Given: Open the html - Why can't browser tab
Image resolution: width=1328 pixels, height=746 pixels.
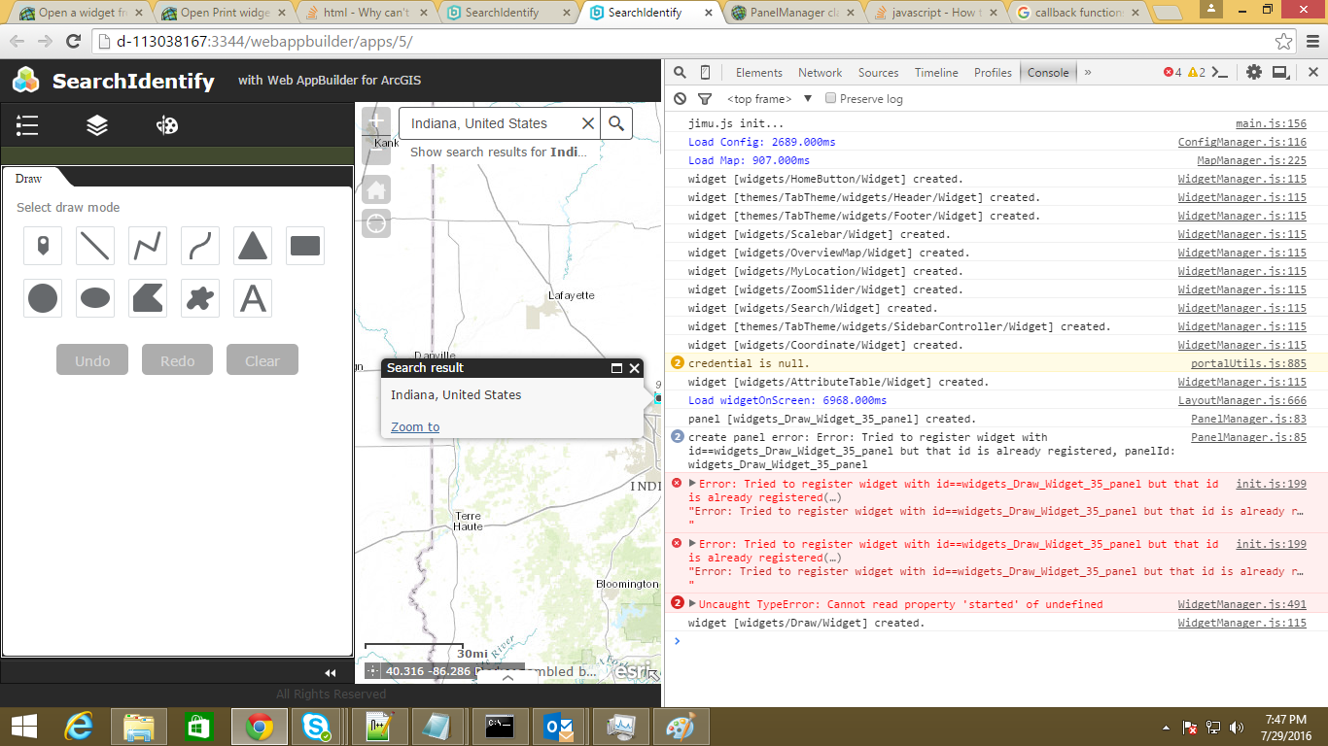Looking at the screenshot, I should (x=366, y=13).
